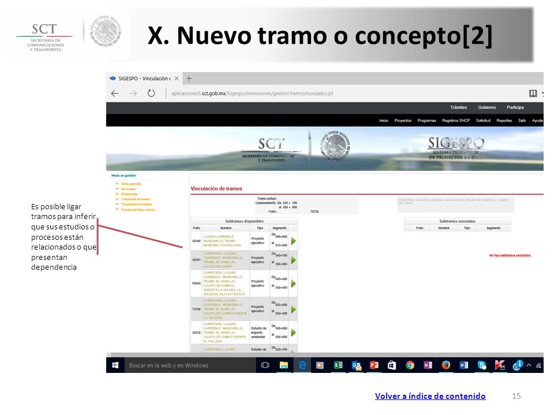Open the Solicitud navigation item
This screenshot has height=415, width=554.
(x=483, y=120)
